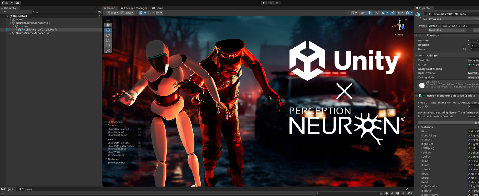The height and width of the screenshot is (196, 479).
Task: Select the Rotate tool
Action: 108,35
